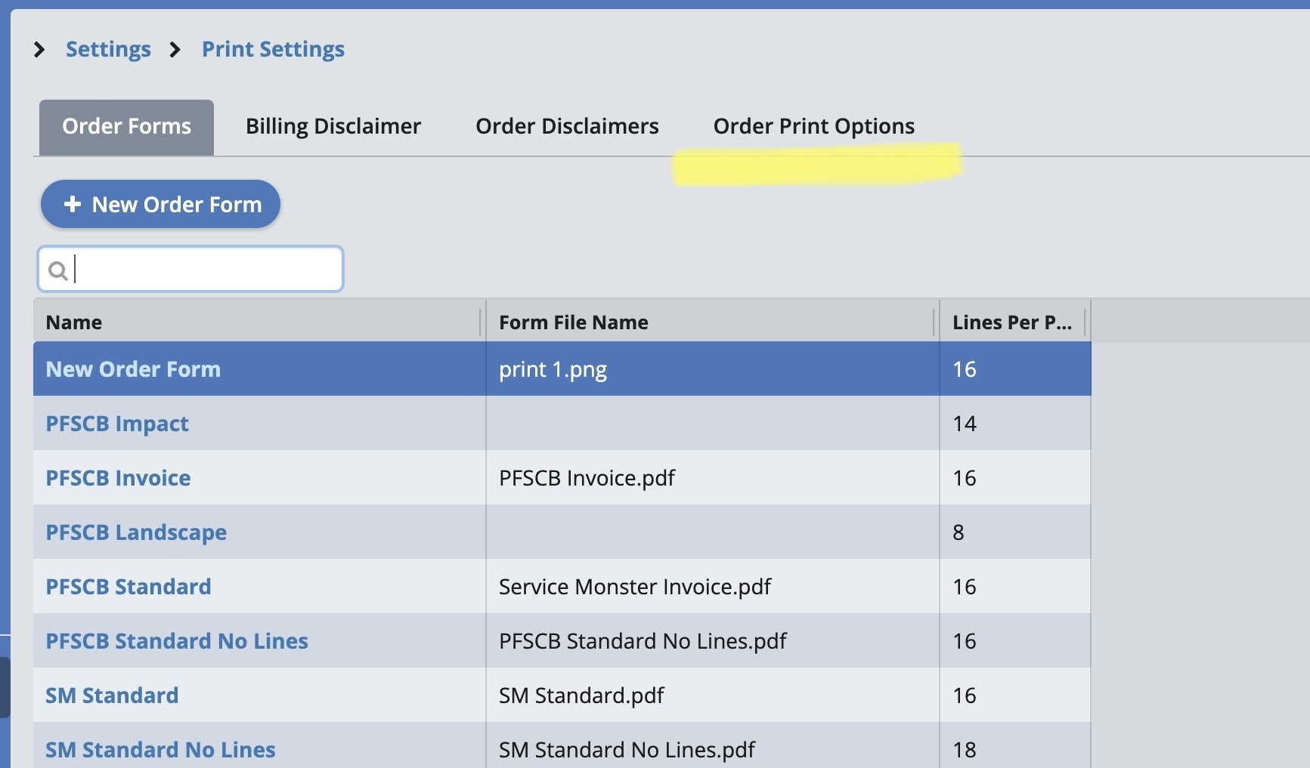Image resolution: width=1310 pixels, height=768 pixels.
Task: Select the Order Forms tab
Action: pyautogui.click(x=126, y=127)
